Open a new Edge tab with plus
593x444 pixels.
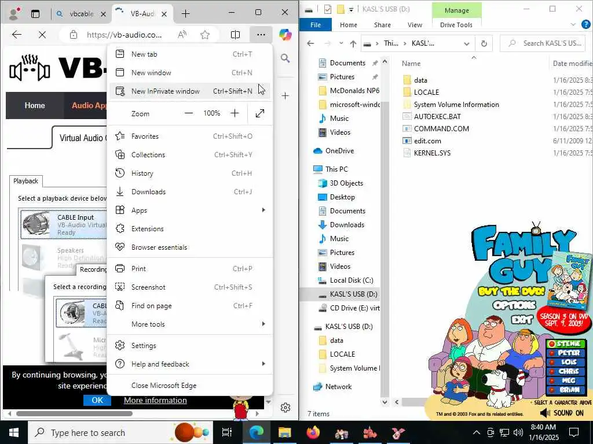[185, 14]
